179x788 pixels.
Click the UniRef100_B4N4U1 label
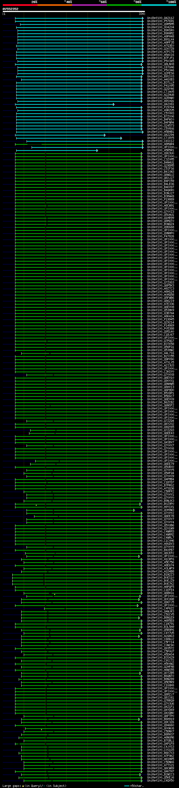point(160,163)
